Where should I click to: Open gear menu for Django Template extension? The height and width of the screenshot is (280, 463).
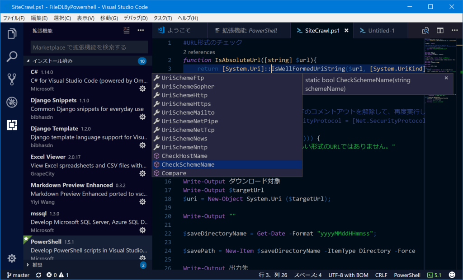(x=142, y=145)
